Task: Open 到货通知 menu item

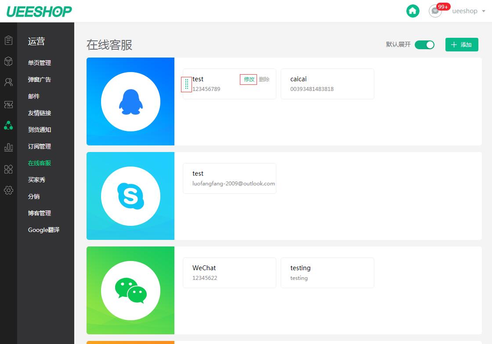Action: [40, 130]
